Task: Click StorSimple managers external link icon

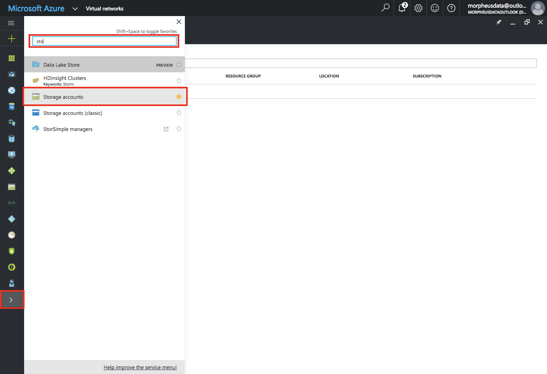Action: (x=166, y=129)
